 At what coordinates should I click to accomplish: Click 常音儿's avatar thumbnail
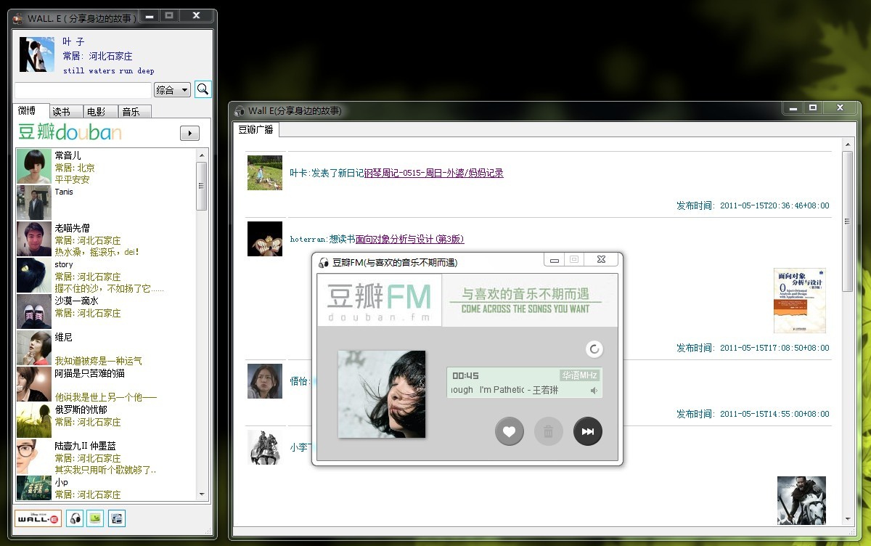pyautogui.click(x=34, y=167)
